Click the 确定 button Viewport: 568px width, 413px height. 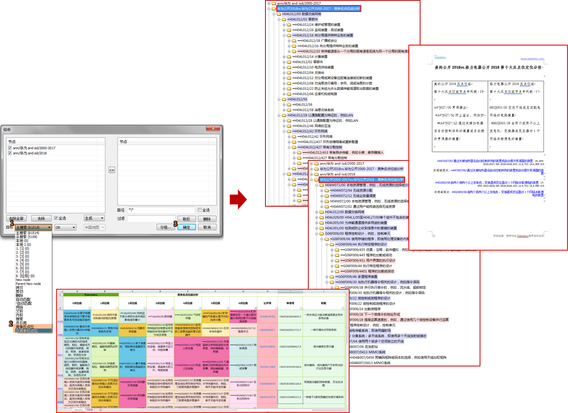(187, 228)
